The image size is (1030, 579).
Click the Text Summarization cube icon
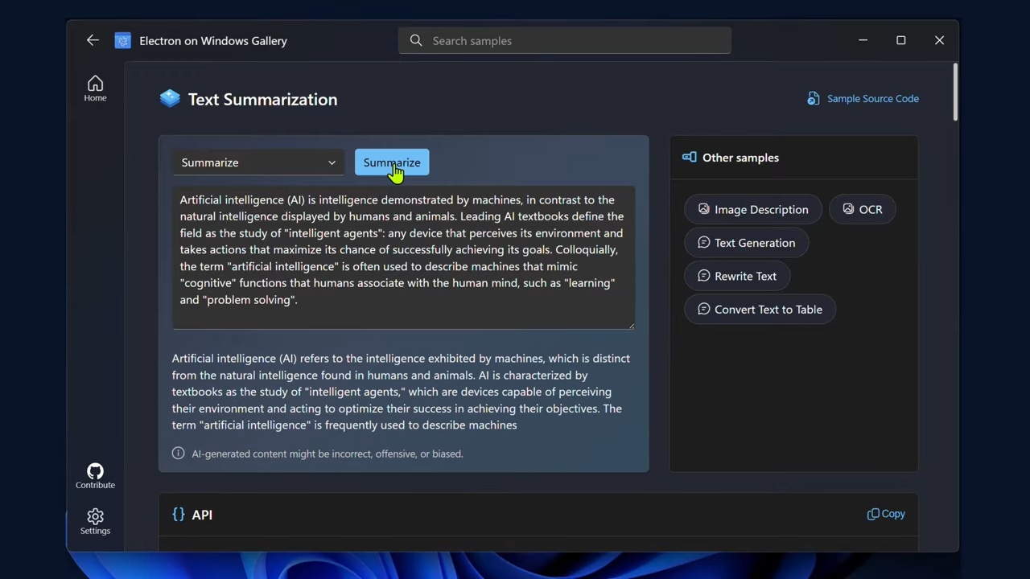coord(170,98)
